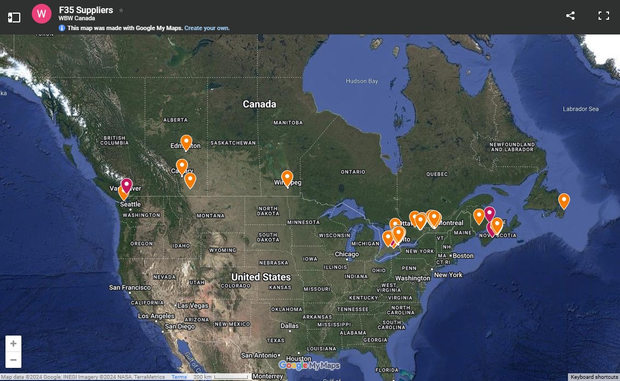This screenshot has width=620, height=381.
Task: Enter full screen map view
Action: 604,16
